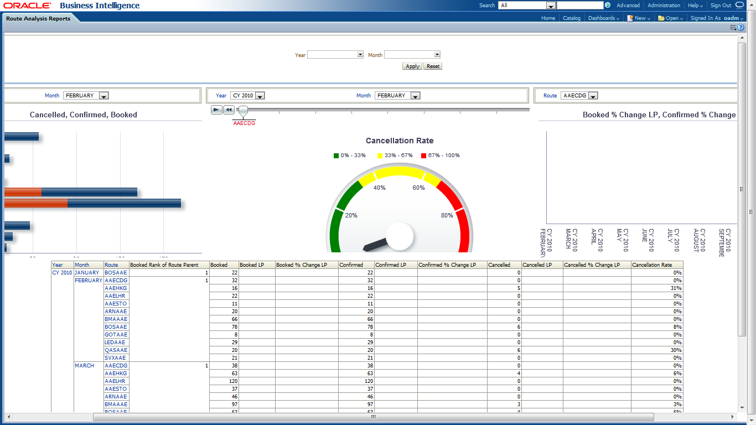The height and width of the screenshot is (425, 756).
Task: Click the red 67% - 100% legend swatch
Action: [x=424, y=156]
